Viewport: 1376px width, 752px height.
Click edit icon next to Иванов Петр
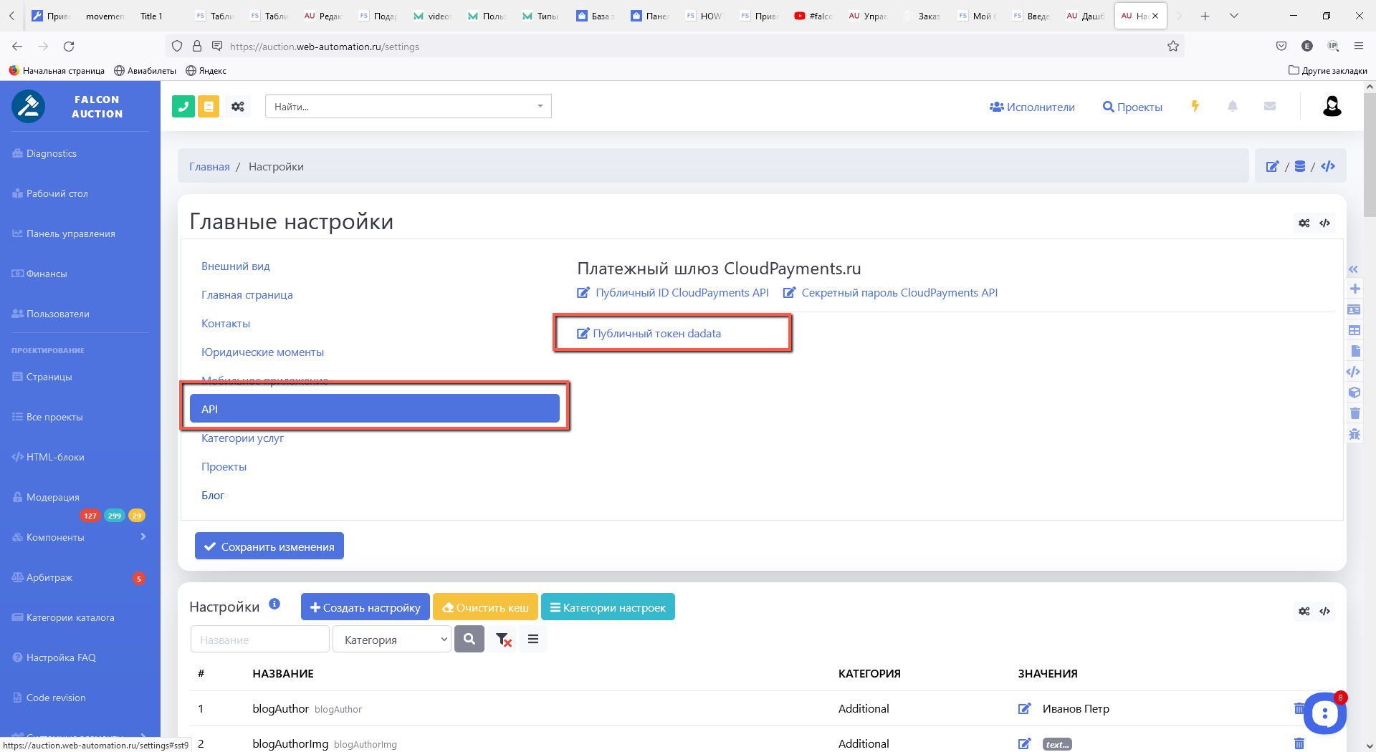(1025, 709)
